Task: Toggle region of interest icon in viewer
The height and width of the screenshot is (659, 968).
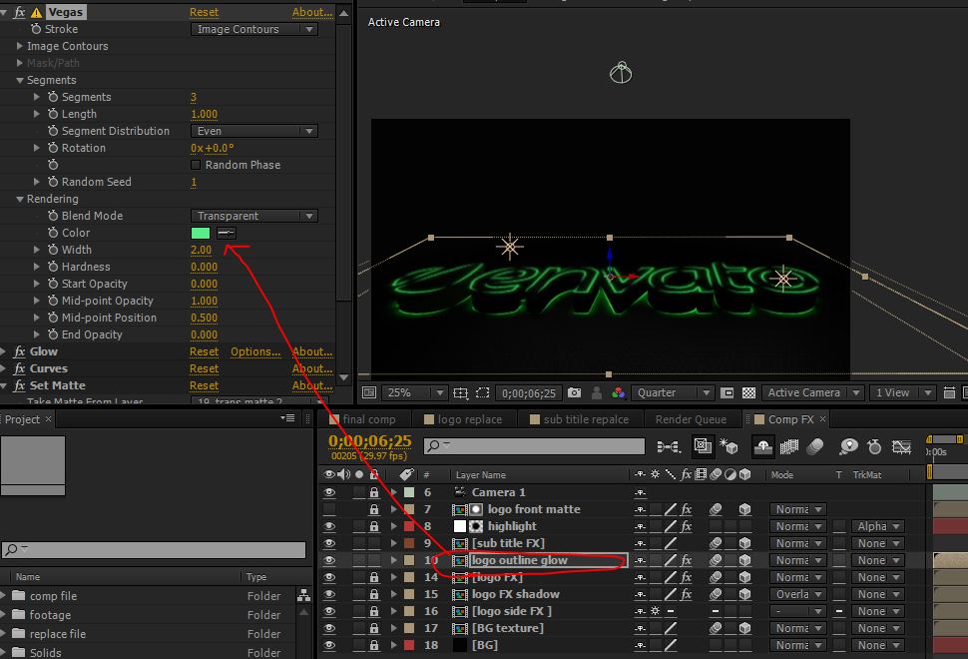Action: click(727, 393)
